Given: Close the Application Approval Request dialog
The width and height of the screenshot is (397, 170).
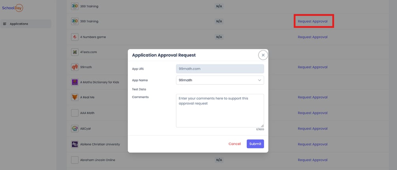Looking at the screenshot, I should point(263,55).
